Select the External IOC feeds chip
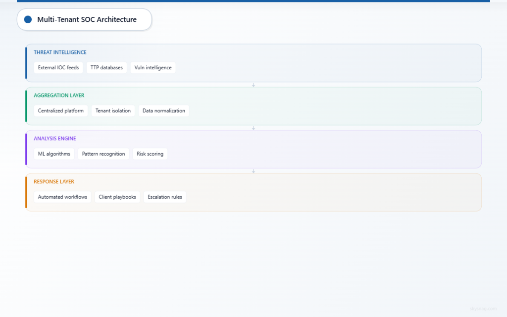 58,67
